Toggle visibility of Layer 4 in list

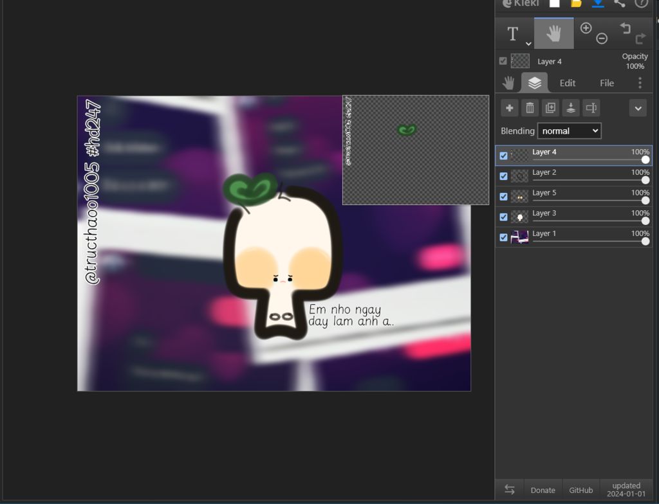coord(503,156)
